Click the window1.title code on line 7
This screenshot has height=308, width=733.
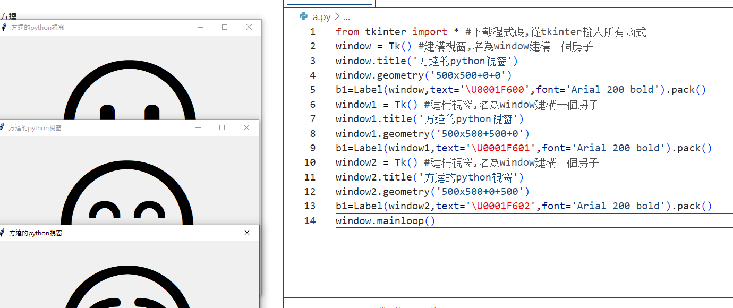pos(430,119)
